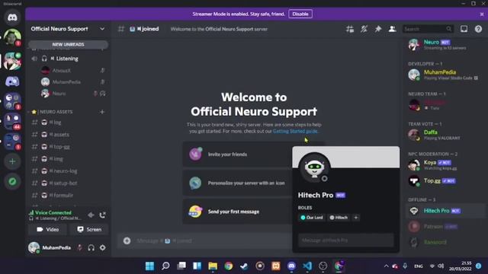Jump to NEW UNREADS
Screen dimensions: 488x274
coord(68,44)
